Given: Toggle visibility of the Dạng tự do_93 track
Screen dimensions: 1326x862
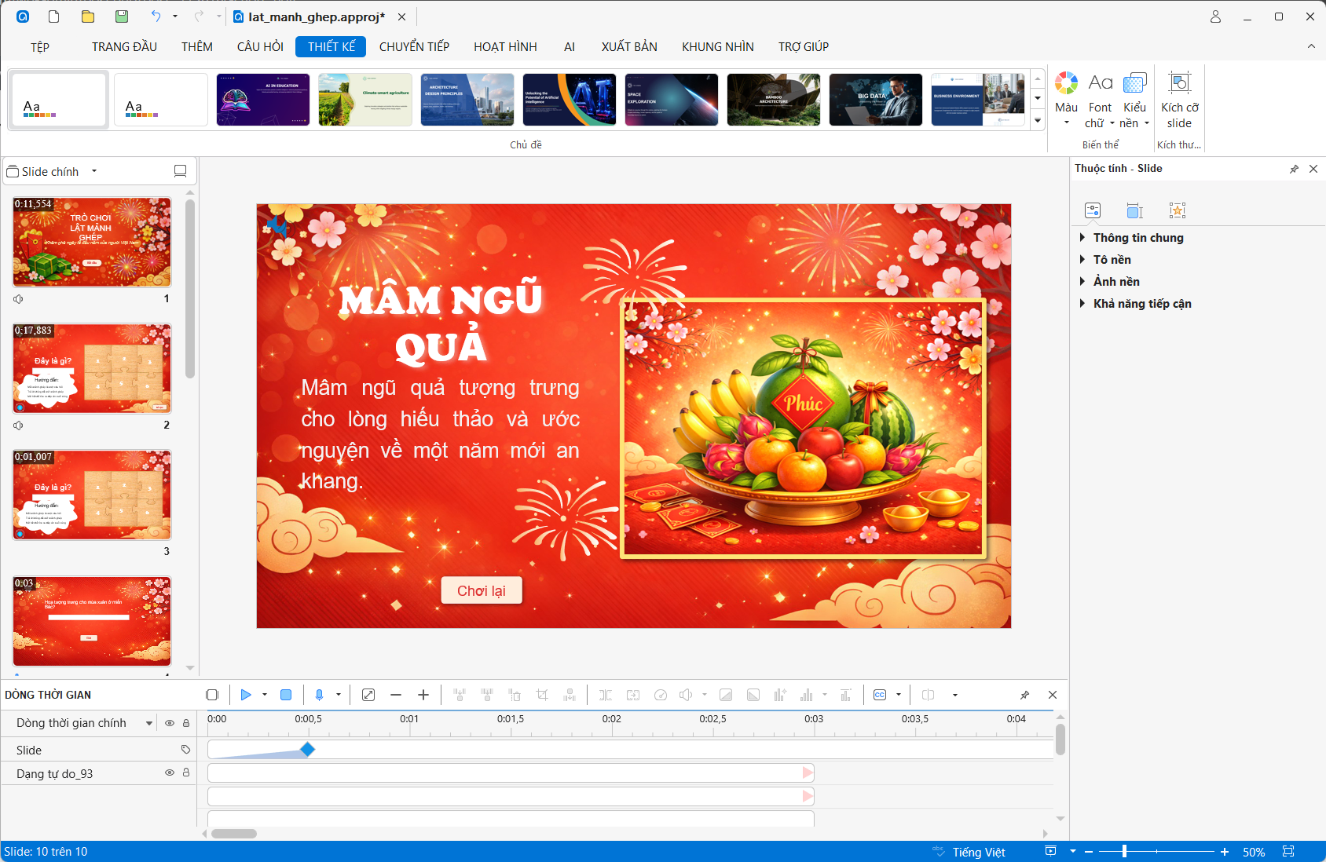Looking at the screenshot, I should pos(169,773).
